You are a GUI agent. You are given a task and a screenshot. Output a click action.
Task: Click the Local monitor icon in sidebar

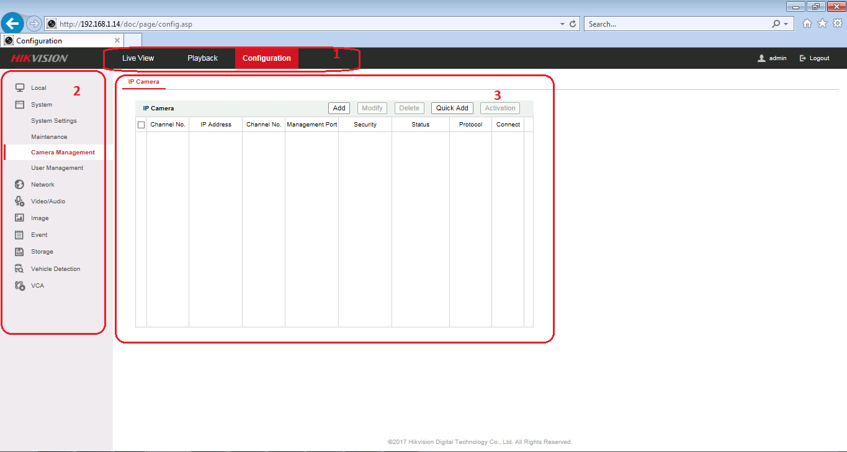point(20,88)
